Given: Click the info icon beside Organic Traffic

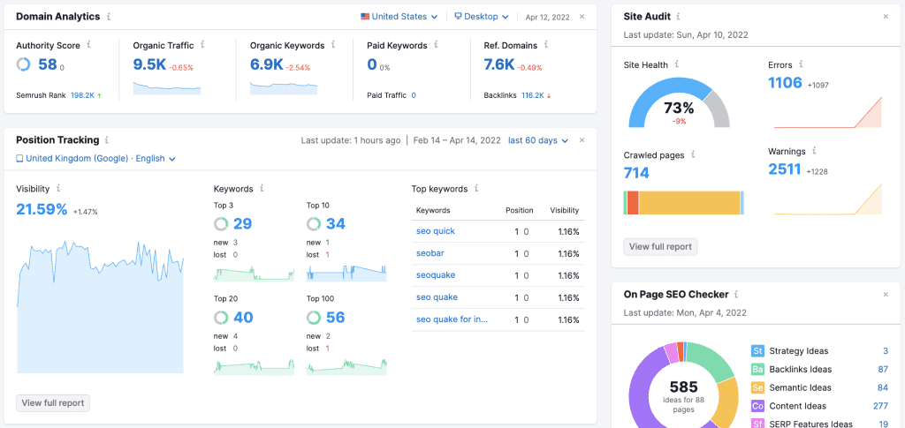Looking at the screenshot, I should [x=202, y=44].
